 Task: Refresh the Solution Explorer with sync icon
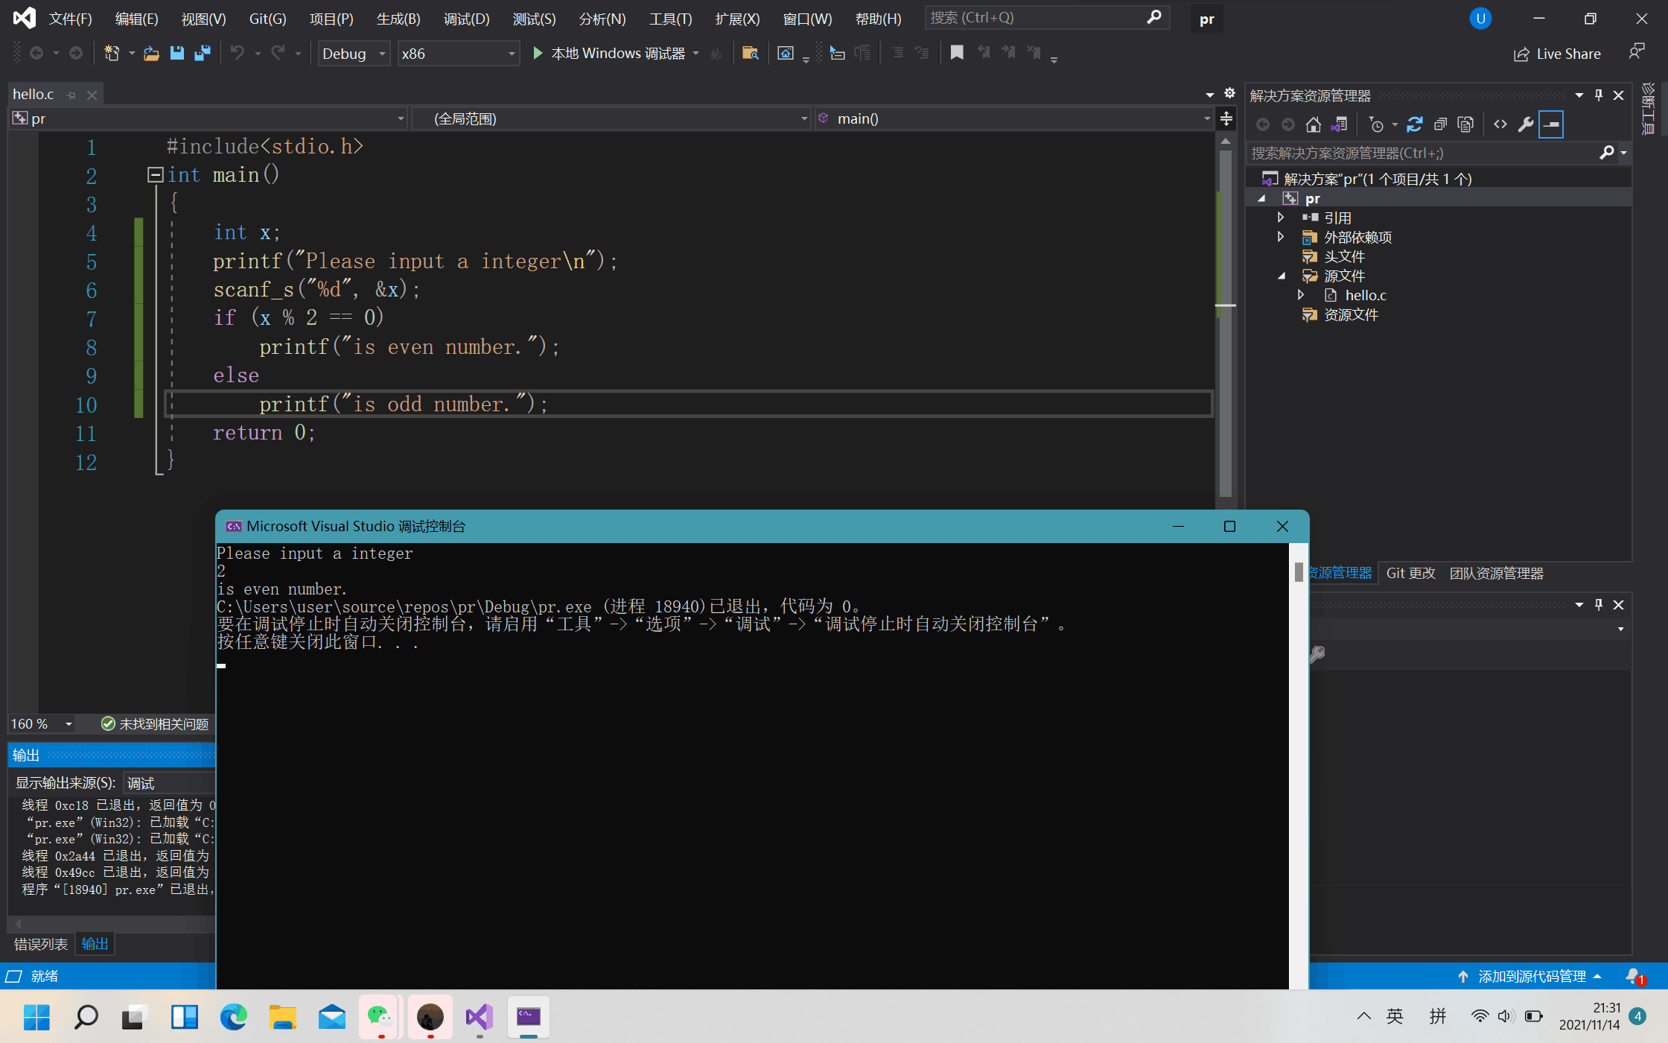click(x=1415, y=124)
